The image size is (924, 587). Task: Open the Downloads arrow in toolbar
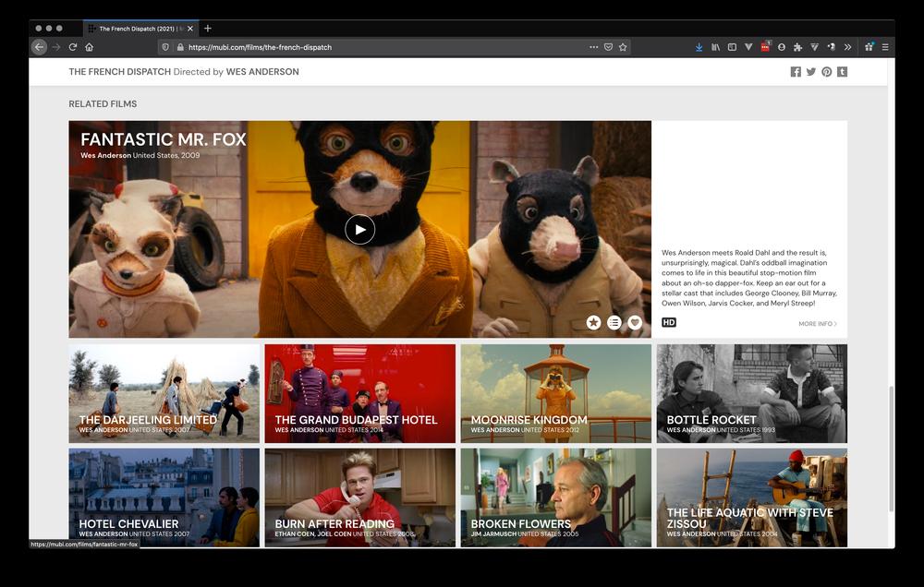[x=699, y=47]
